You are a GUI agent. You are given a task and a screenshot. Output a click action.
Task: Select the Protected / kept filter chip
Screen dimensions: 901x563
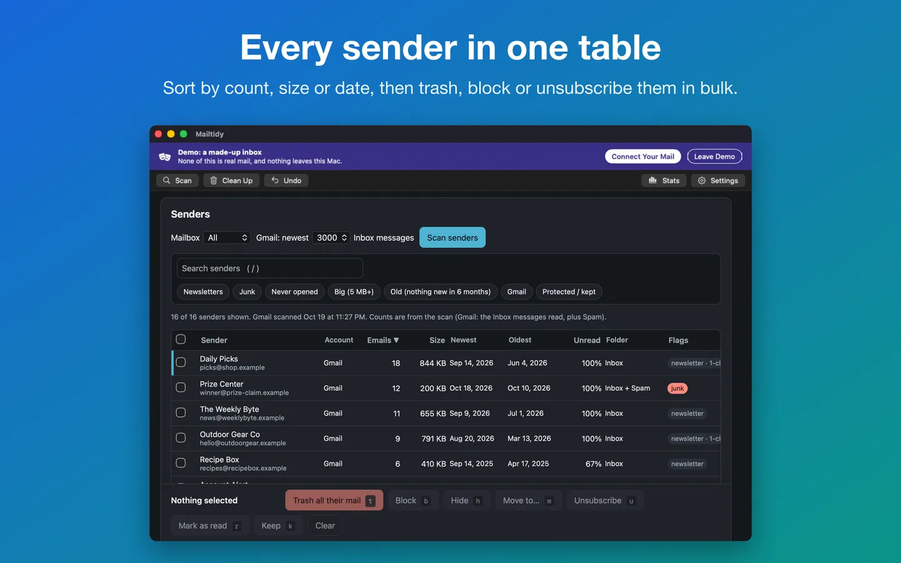click(x=569, y=292)
